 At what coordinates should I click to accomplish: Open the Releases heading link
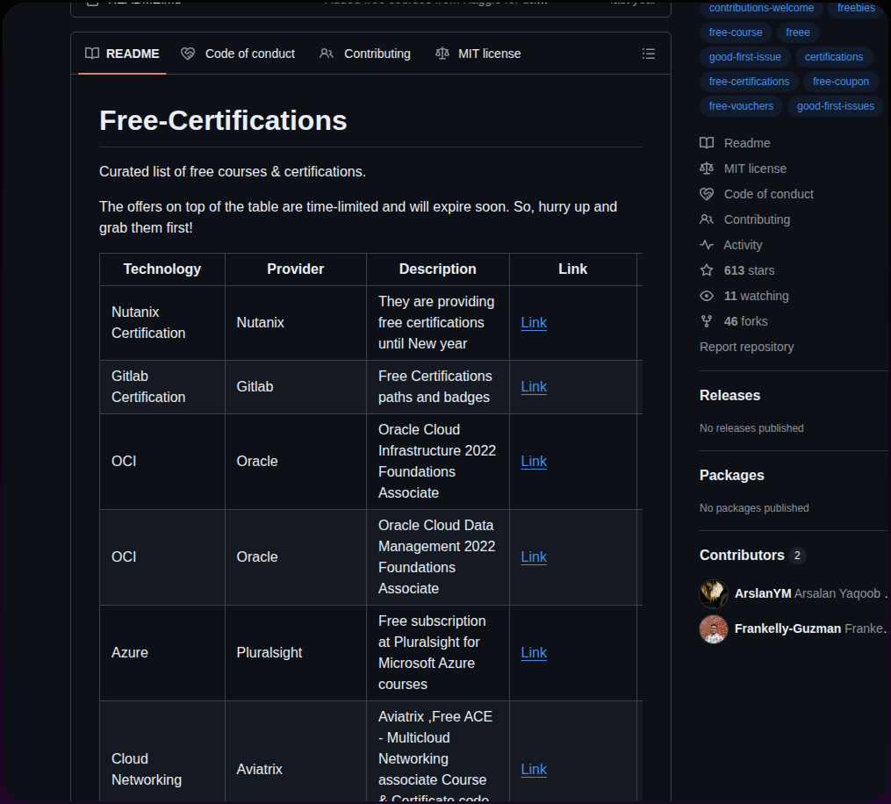pos(729,396)
